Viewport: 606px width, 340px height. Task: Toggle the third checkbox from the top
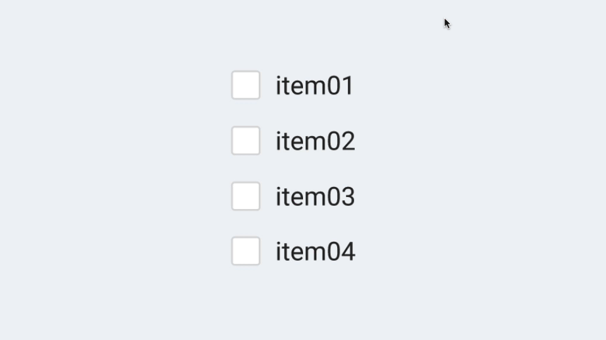[x=246, y=196]
